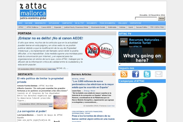Open the headline ¡Enlazar no es delito!
This screenshot has height=122, width=183.
[x=50, y=38]
